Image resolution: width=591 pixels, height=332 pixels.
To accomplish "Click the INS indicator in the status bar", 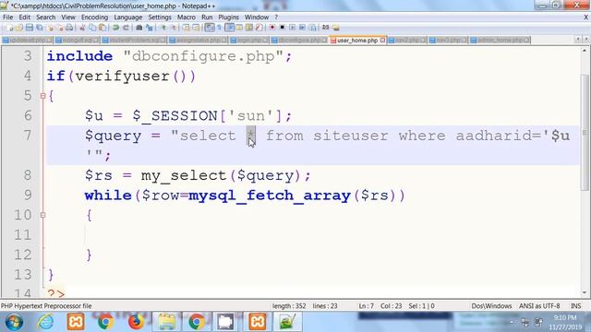I will click(575, 306).
